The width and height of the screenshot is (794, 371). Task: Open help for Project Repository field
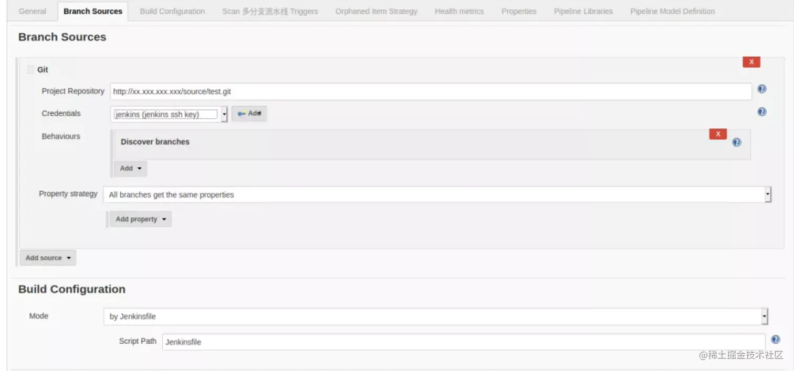coord(762,89)
